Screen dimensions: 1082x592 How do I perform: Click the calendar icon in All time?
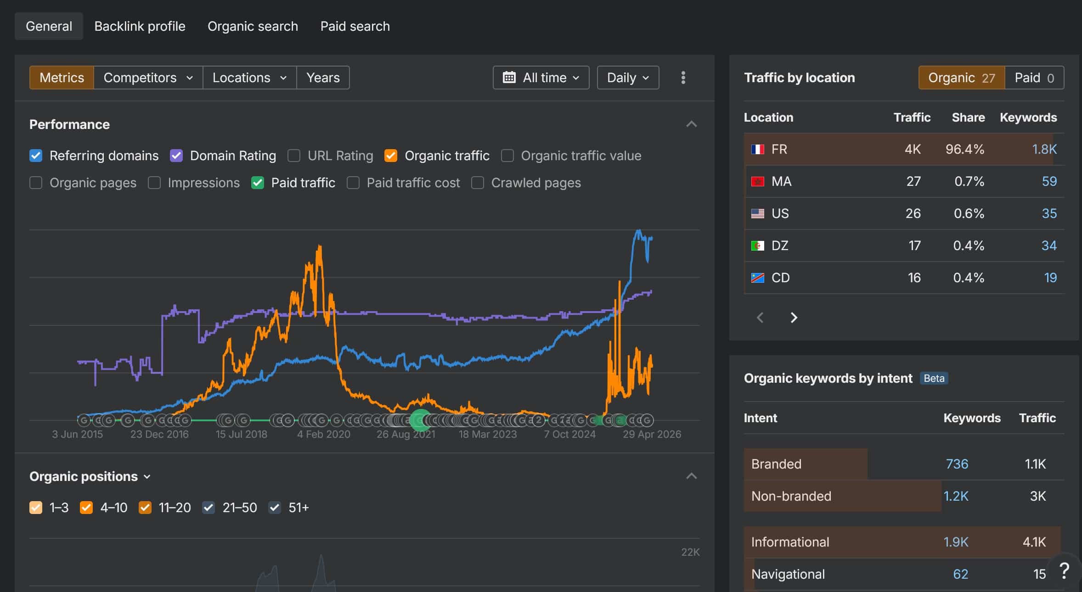[x=509, y=78]
